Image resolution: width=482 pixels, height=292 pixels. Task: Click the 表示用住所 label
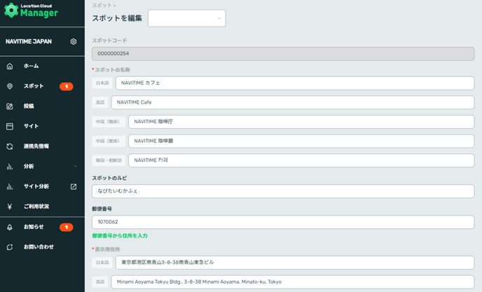[107, 249]
